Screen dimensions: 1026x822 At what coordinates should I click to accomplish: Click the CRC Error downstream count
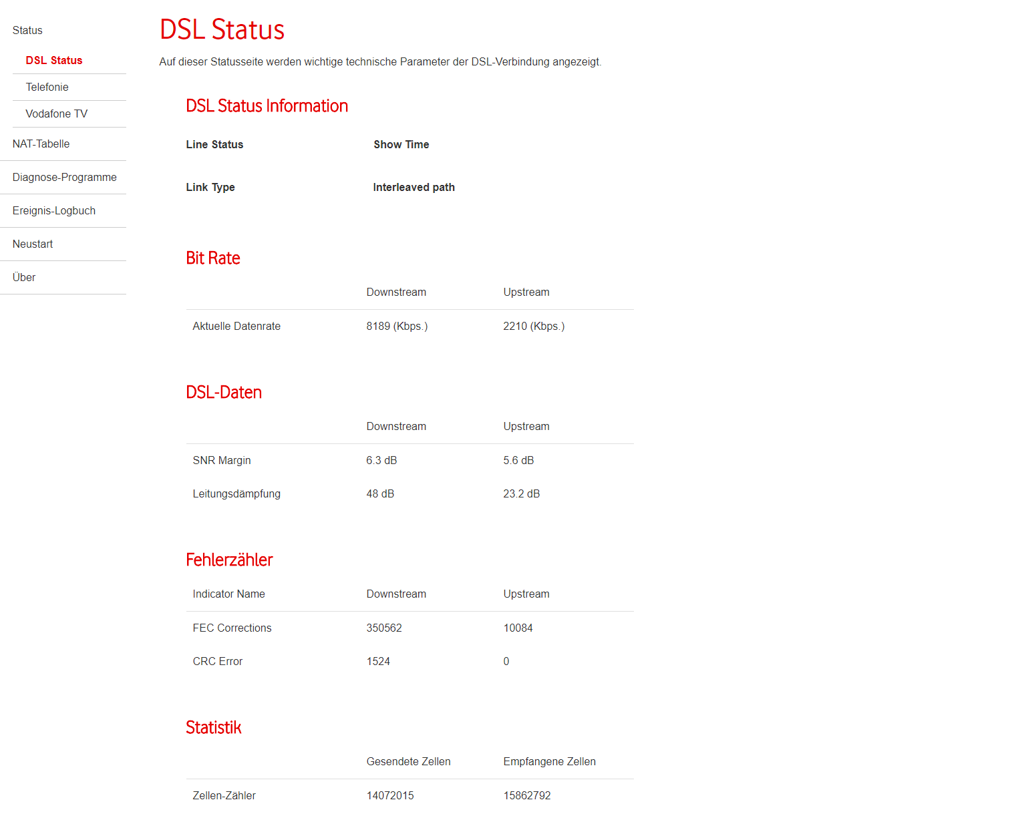pyautogui.click(x=378, y=661)
